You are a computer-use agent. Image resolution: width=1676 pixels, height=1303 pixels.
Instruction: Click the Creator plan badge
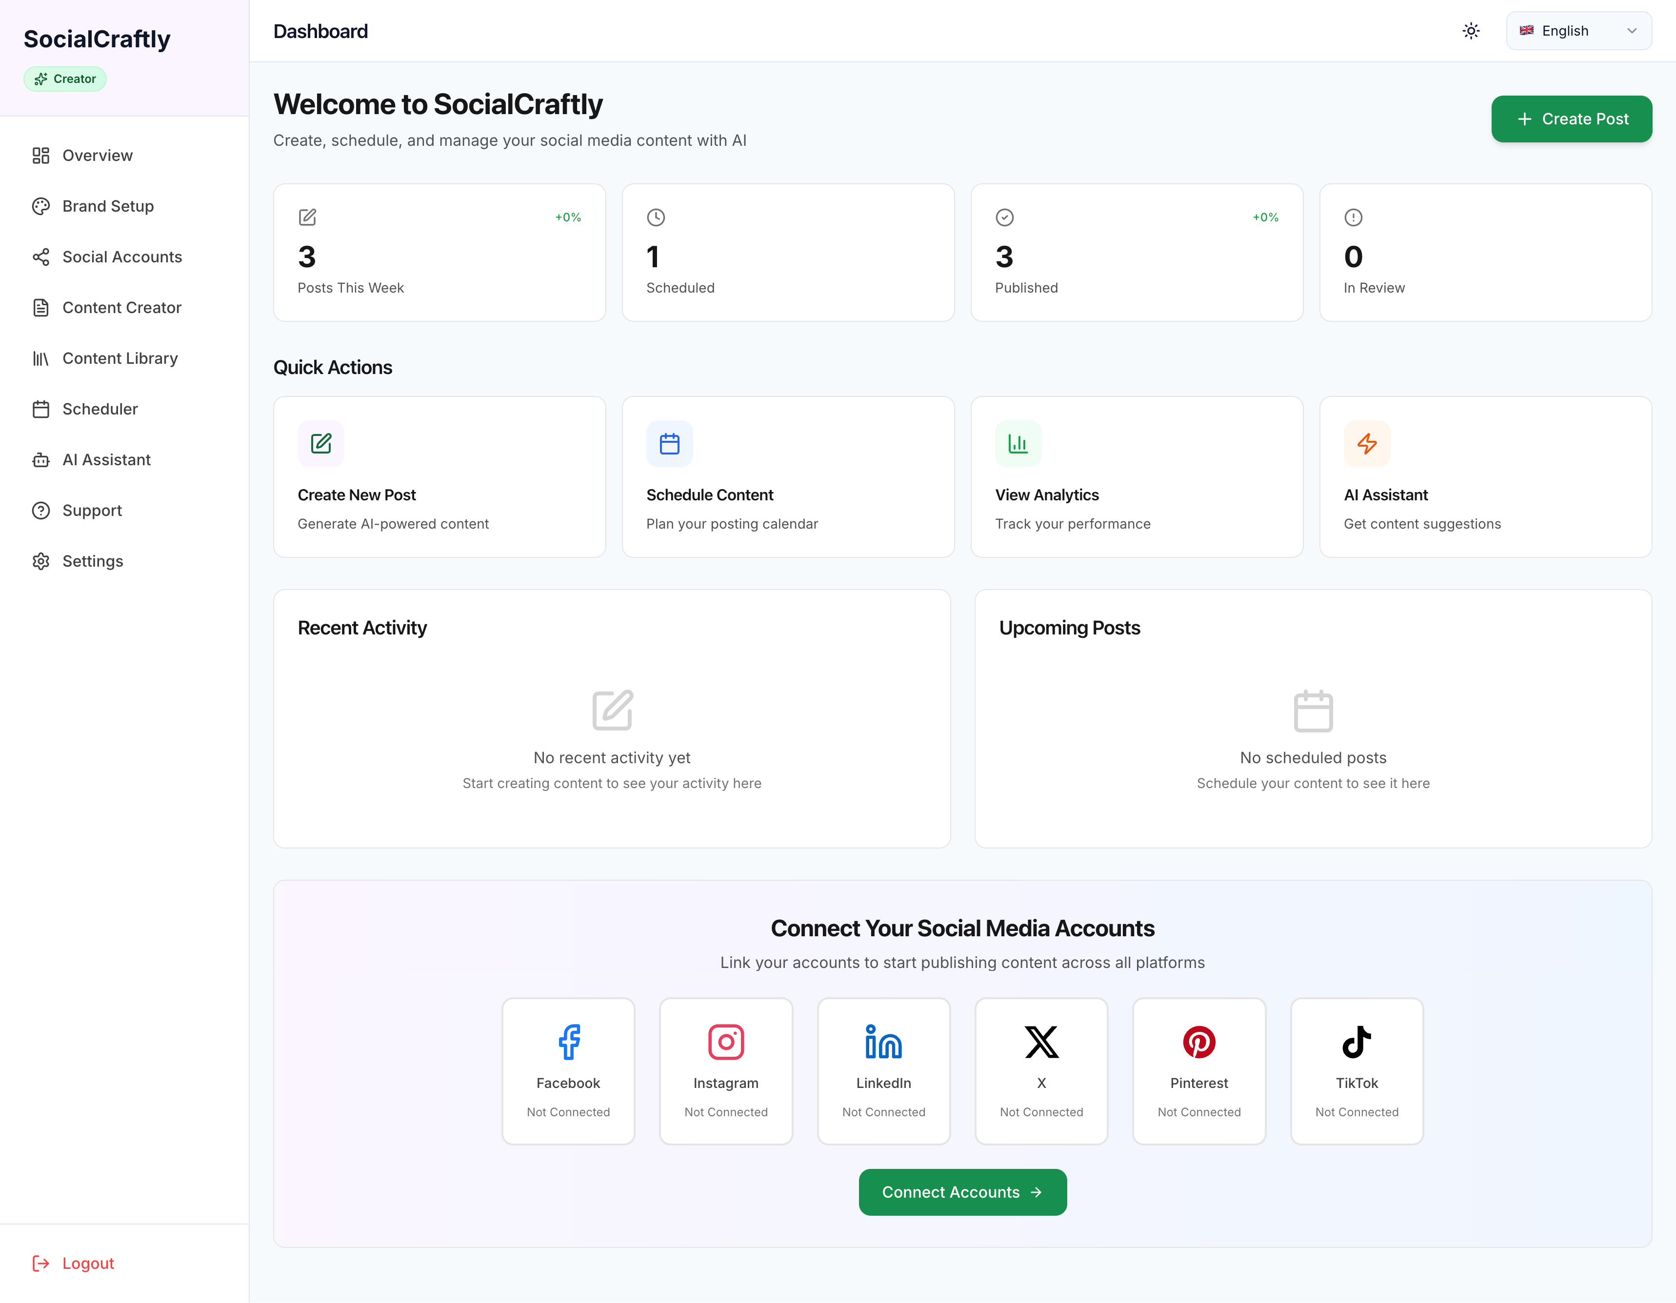coord(65,79)
